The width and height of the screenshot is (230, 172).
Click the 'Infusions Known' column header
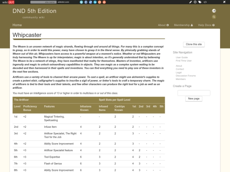click(x=86, y=108)
